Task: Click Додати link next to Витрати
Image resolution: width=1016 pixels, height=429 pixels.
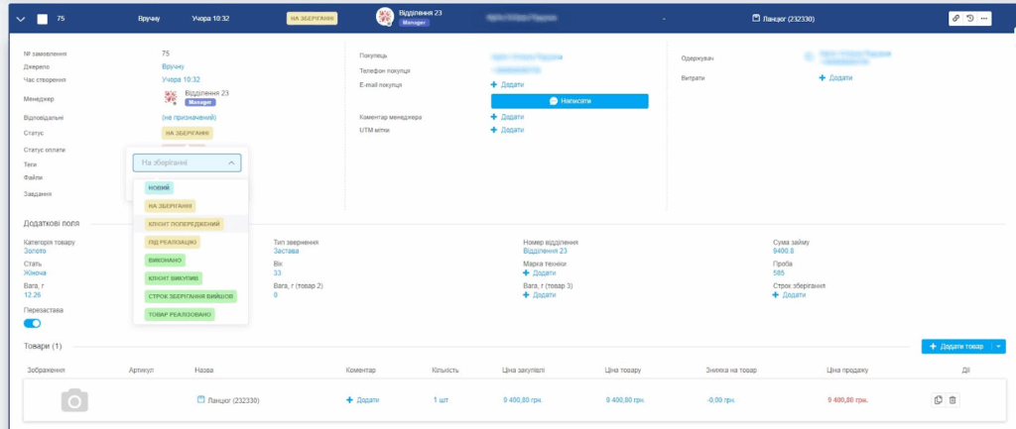Action: (x=835, y=77)
